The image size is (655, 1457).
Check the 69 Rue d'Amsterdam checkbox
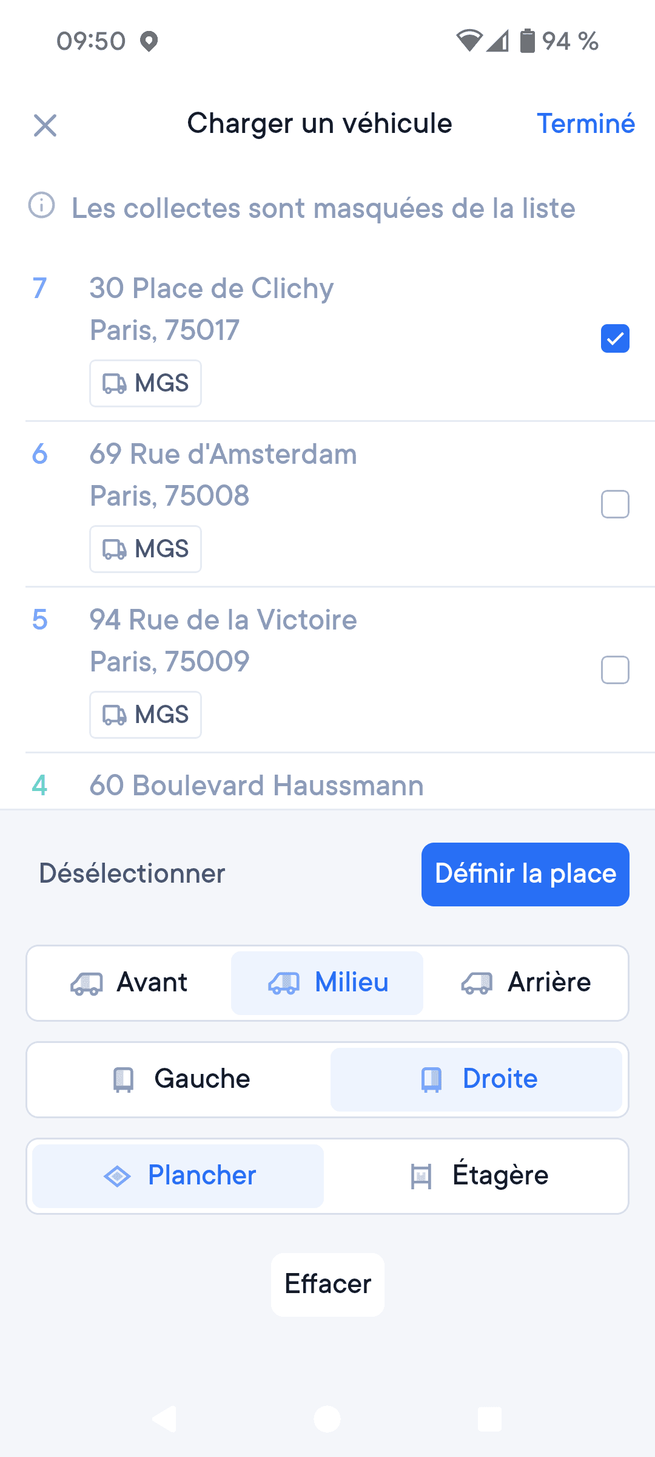615,504
